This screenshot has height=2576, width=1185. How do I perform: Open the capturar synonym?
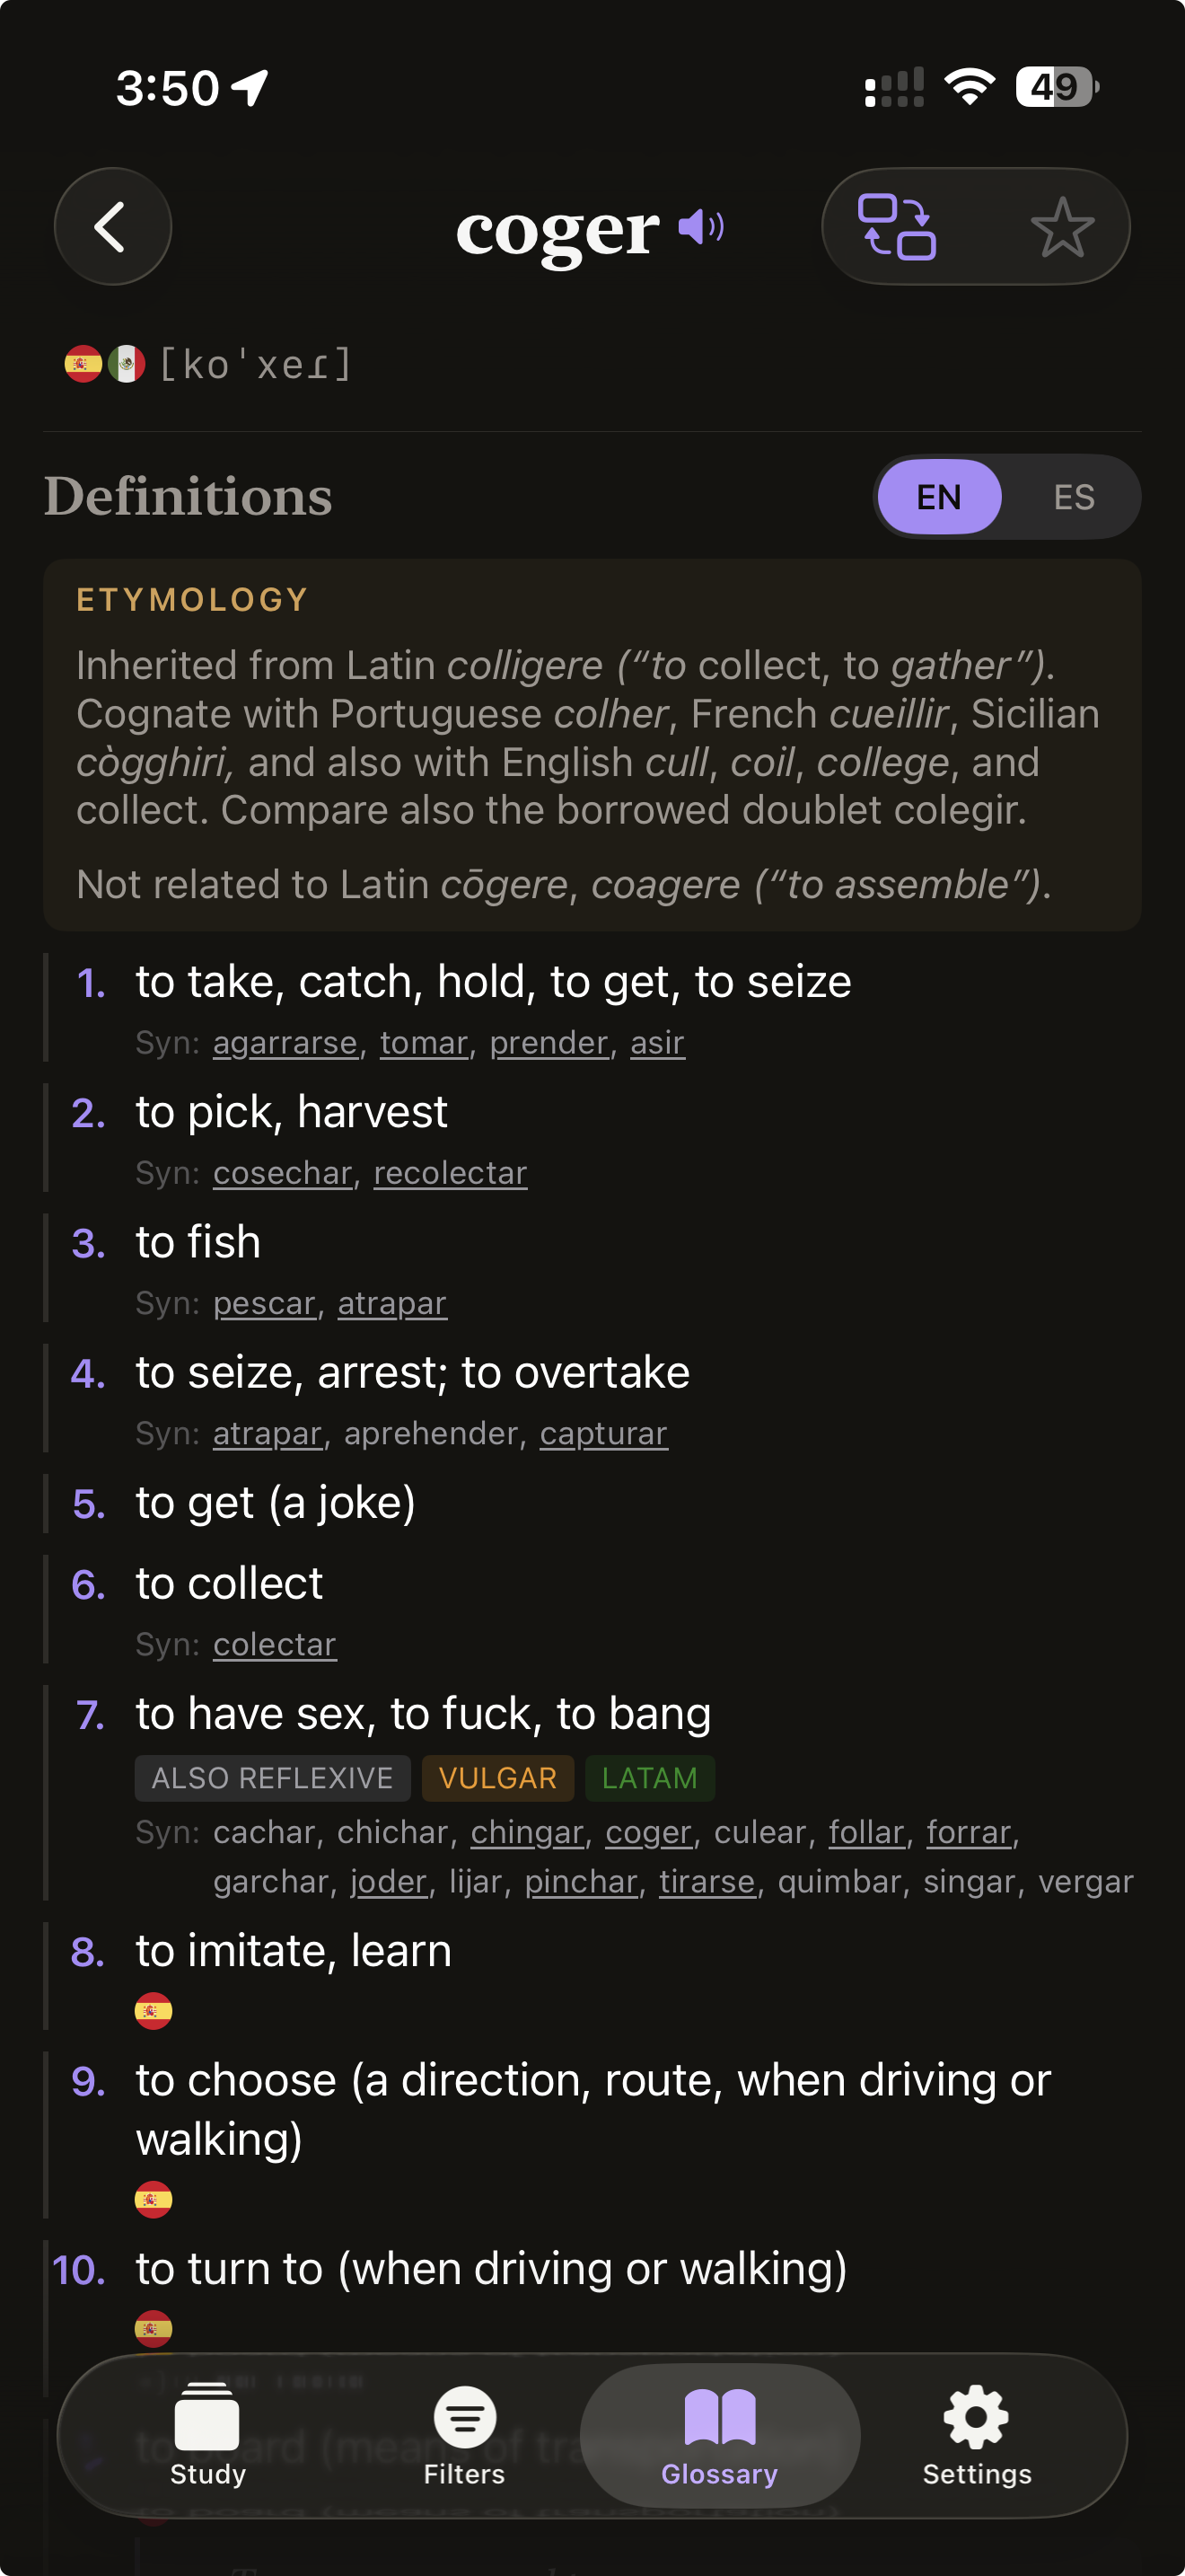coord(603,1433)
